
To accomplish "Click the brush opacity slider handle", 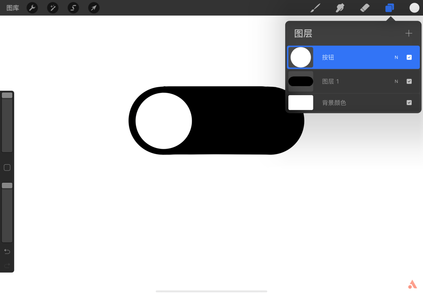I will [x=7, y=185].
